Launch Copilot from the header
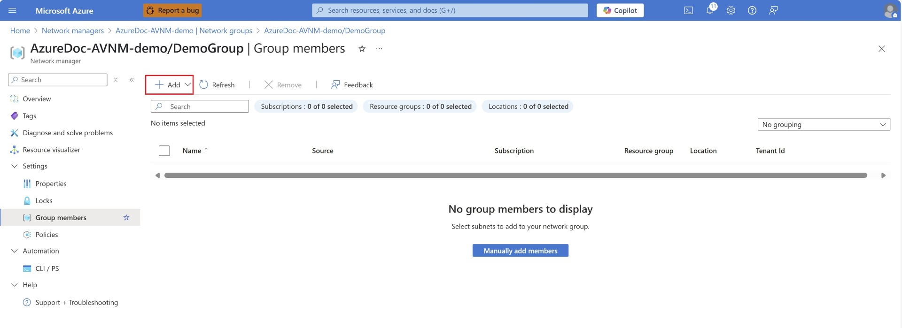Image resolution: width=902 pixels, height=328 pixels. 620,10
